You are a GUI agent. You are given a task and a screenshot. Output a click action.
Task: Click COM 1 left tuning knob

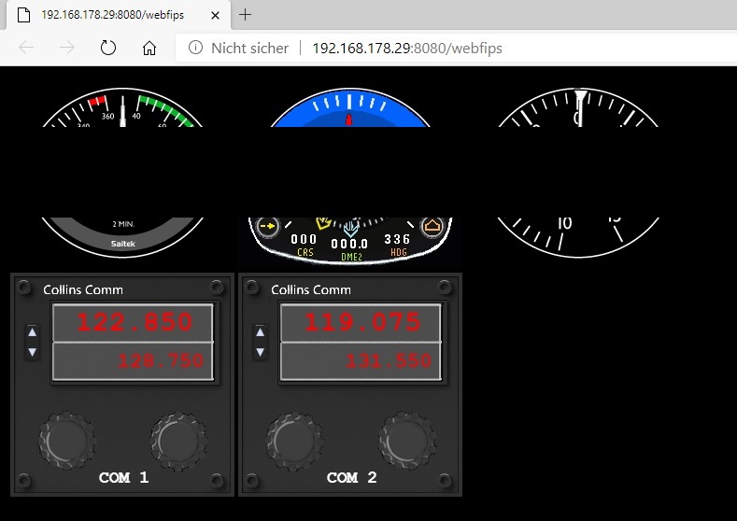66,441
